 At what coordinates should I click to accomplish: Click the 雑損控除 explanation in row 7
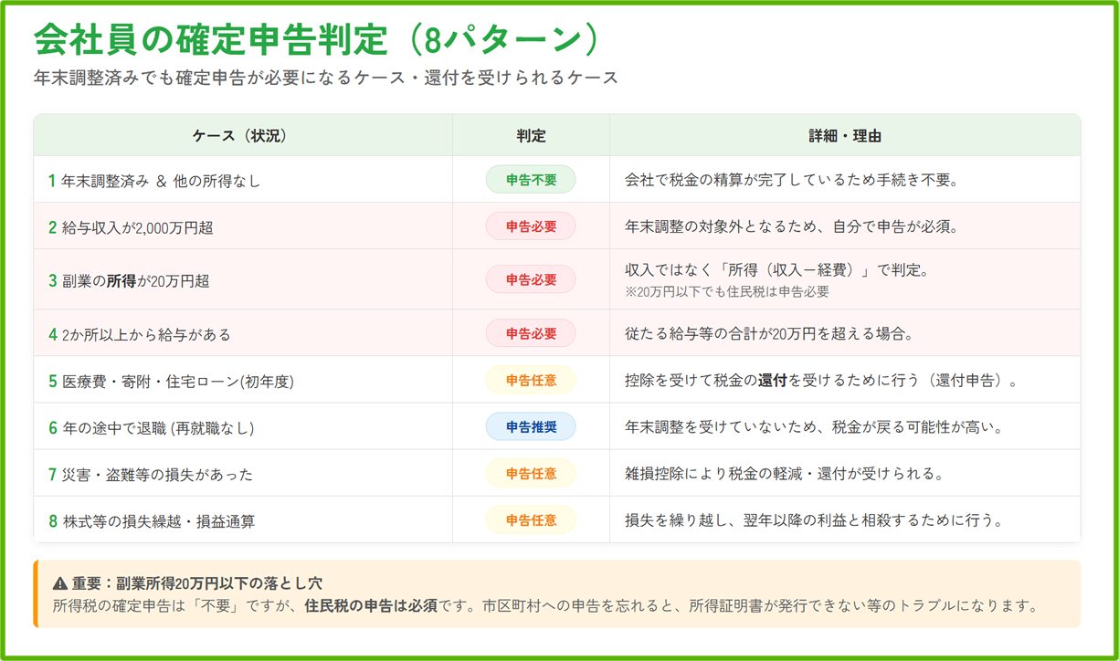784,474
